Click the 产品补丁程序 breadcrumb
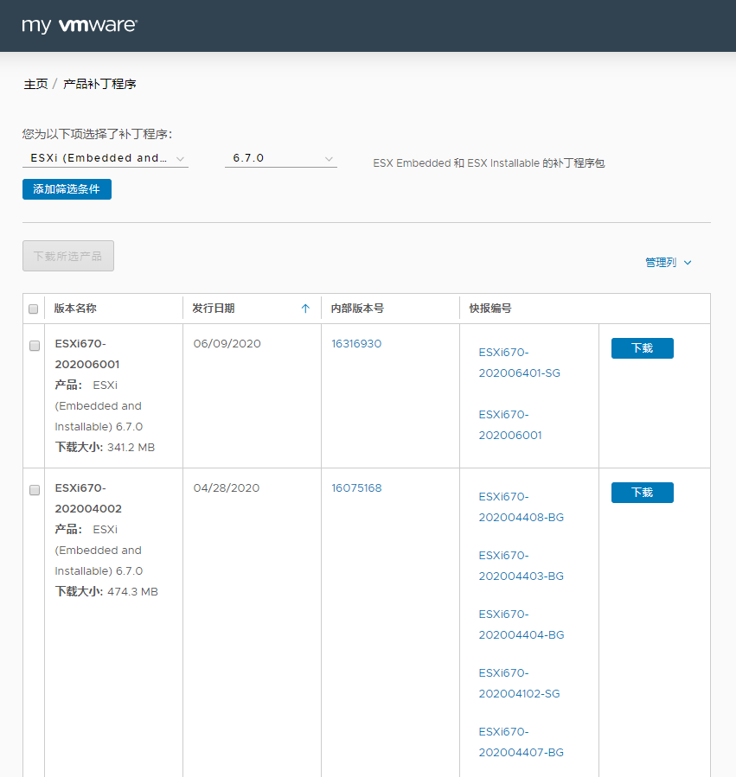 pyautogui.click(x=99, y=84)
